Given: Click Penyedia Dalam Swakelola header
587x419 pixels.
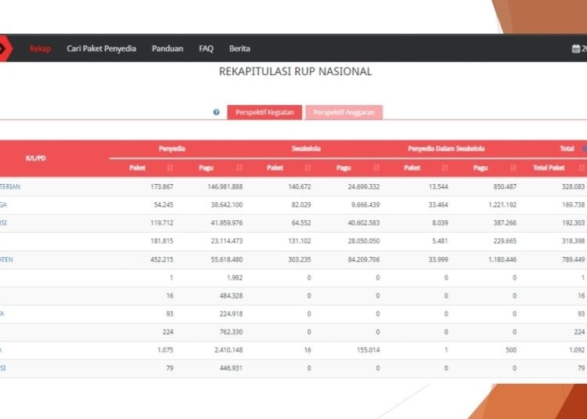Looking at the screenshot, I should [x=446, y=149].
